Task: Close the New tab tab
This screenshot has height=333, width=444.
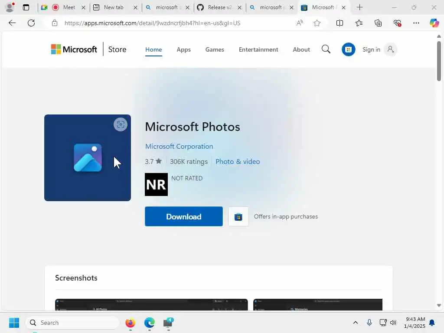Action: point(136,8)
